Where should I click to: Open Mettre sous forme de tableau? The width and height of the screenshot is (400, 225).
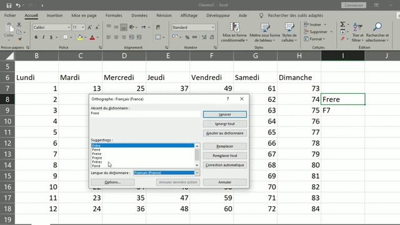(265, 32)
